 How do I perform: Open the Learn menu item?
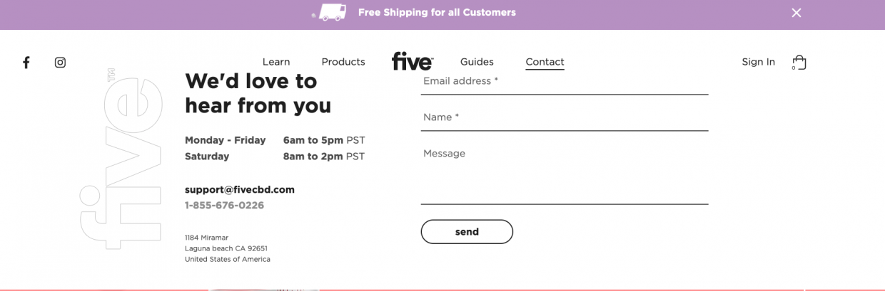276,62
